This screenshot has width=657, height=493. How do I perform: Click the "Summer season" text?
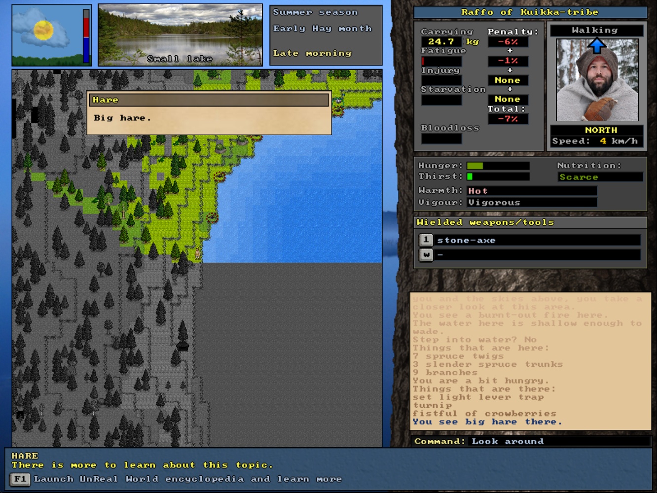pyautogui.click(x=315, y=12)
